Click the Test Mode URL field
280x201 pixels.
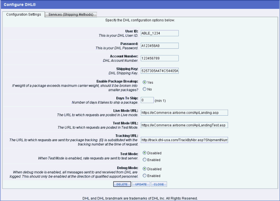[184, 125]
